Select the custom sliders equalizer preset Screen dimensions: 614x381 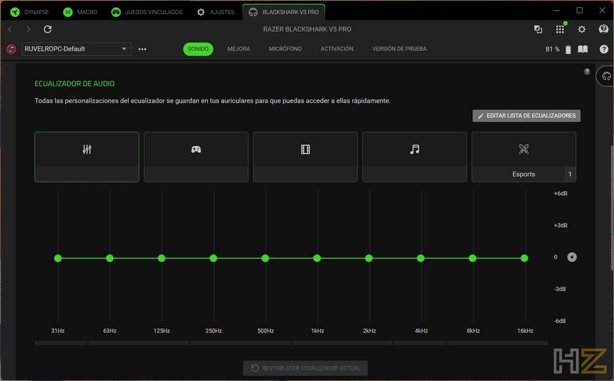click(x=87, y=157)
